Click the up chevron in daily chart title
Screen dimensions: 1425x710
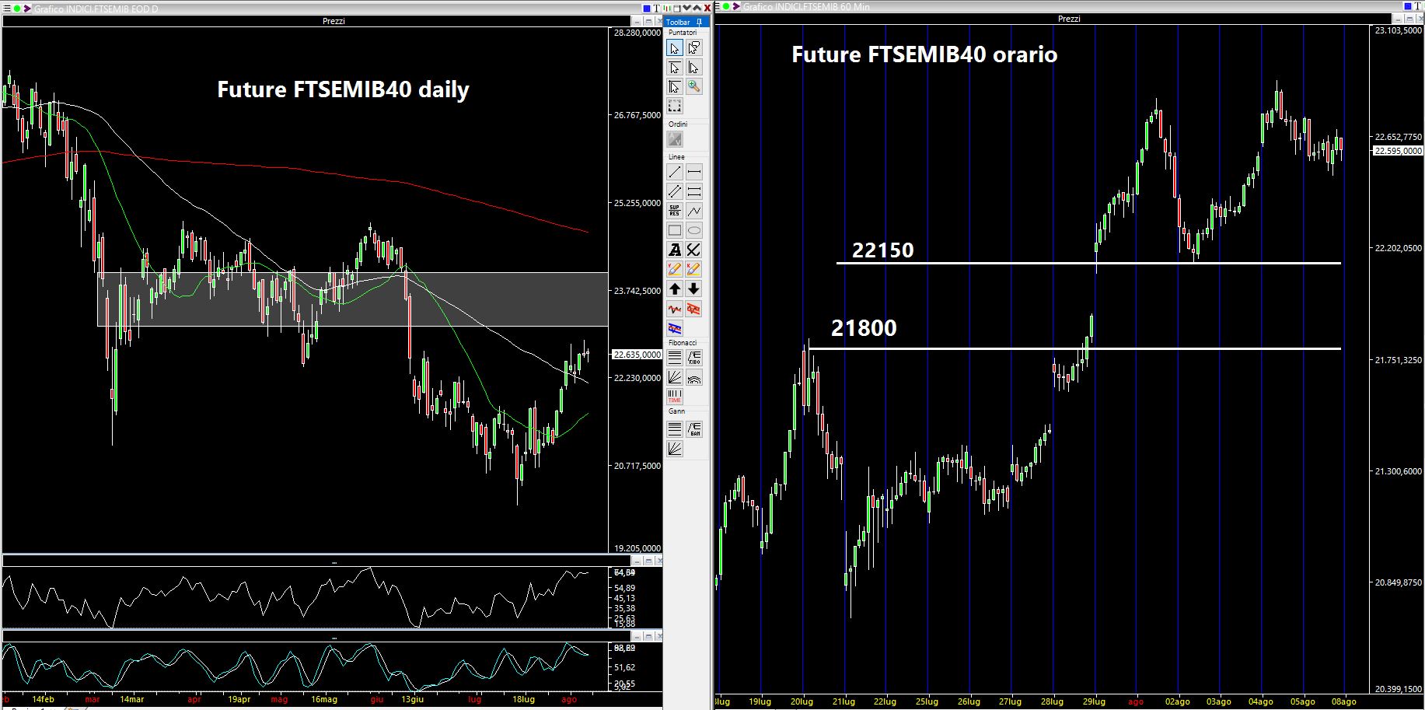tap(697, 8)
